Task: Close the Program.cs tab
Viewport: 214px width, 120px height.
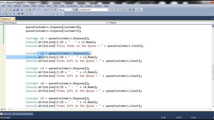Action: pyautogui.click(x=13, y=19)
